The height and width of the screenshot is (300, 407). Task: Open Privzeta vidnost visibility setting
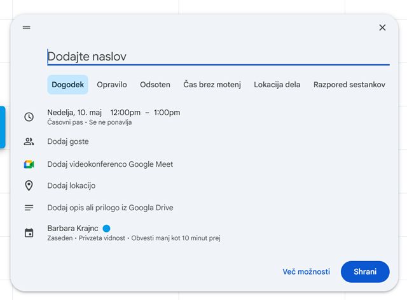coord(102,238)
